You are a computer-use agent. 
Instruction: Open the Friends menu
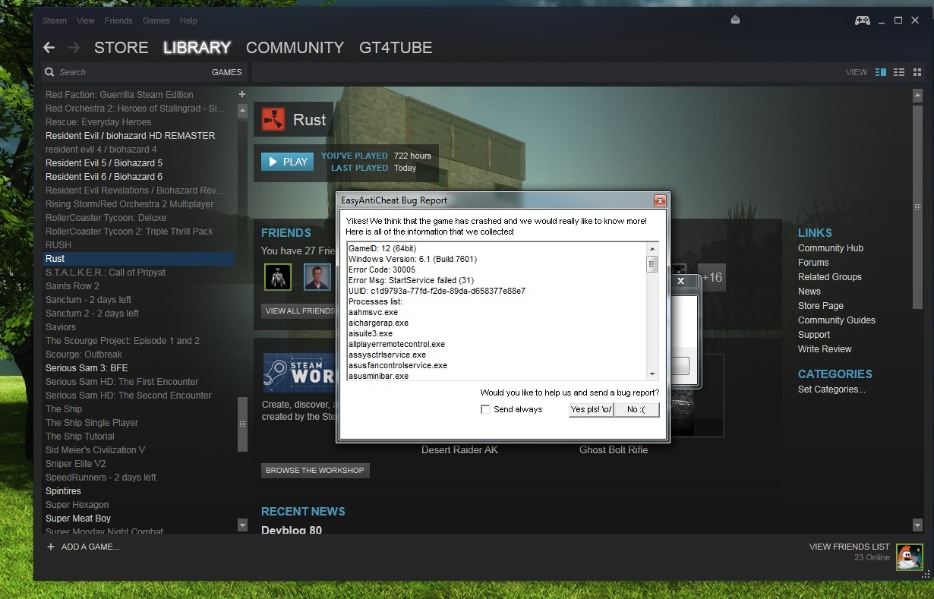coord(118,20)
